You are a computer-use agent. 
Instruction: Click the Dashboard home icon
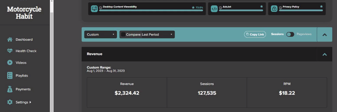click(x=10, y=40)
